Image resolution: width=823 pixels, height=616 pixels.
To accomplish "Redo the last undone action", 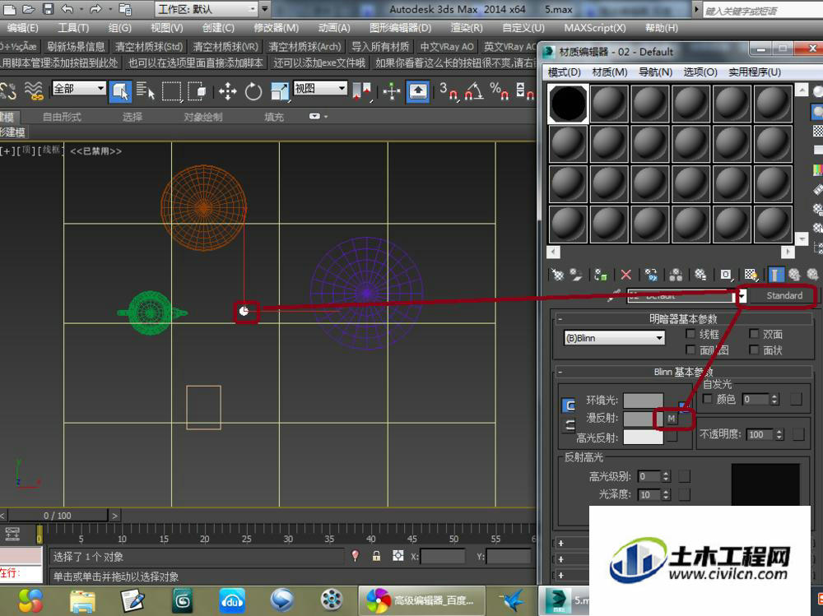I will pyautogui.click(x=95, y=9).
